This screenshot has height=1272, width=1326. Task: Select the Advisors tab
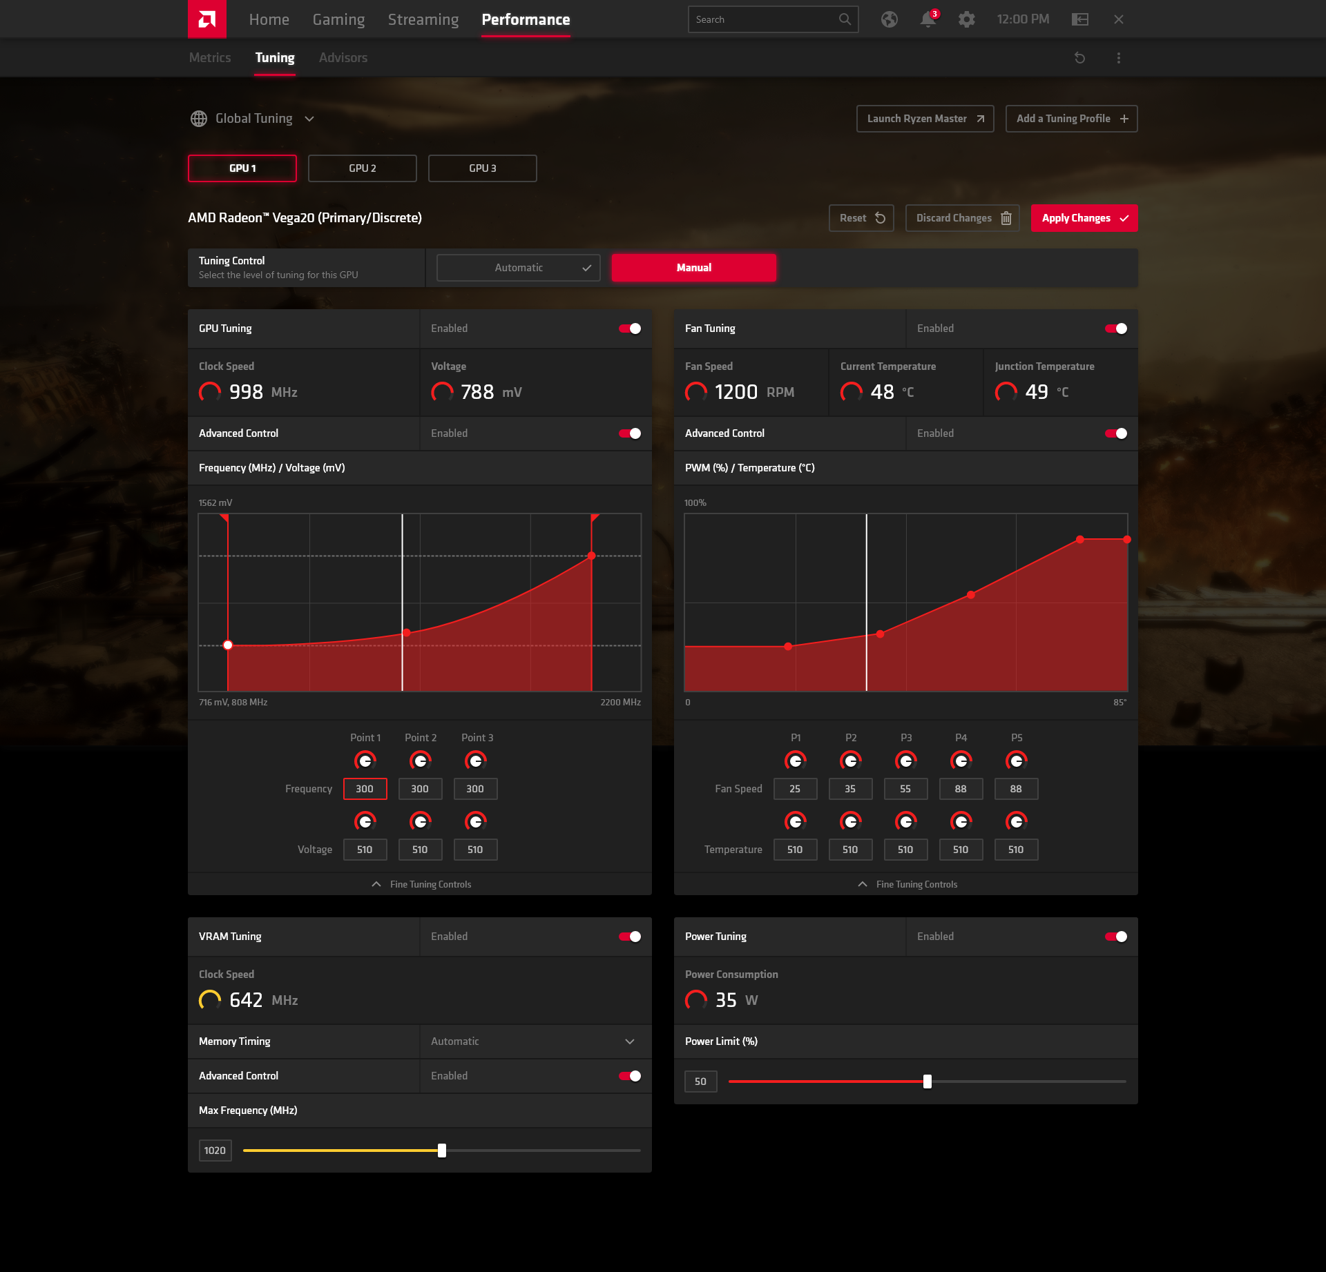(x=343, y=57)
